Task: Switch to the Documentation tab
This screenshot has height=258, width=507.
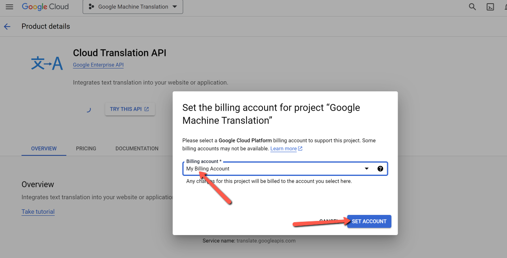Action: [137, 149]
